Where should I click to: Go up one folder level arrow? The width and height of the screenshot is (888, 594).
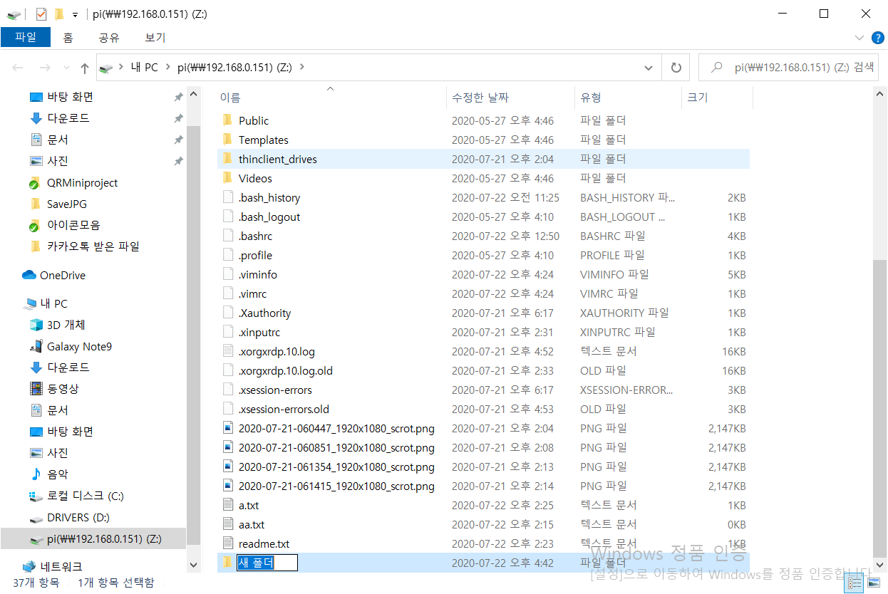tap(85, 68)
